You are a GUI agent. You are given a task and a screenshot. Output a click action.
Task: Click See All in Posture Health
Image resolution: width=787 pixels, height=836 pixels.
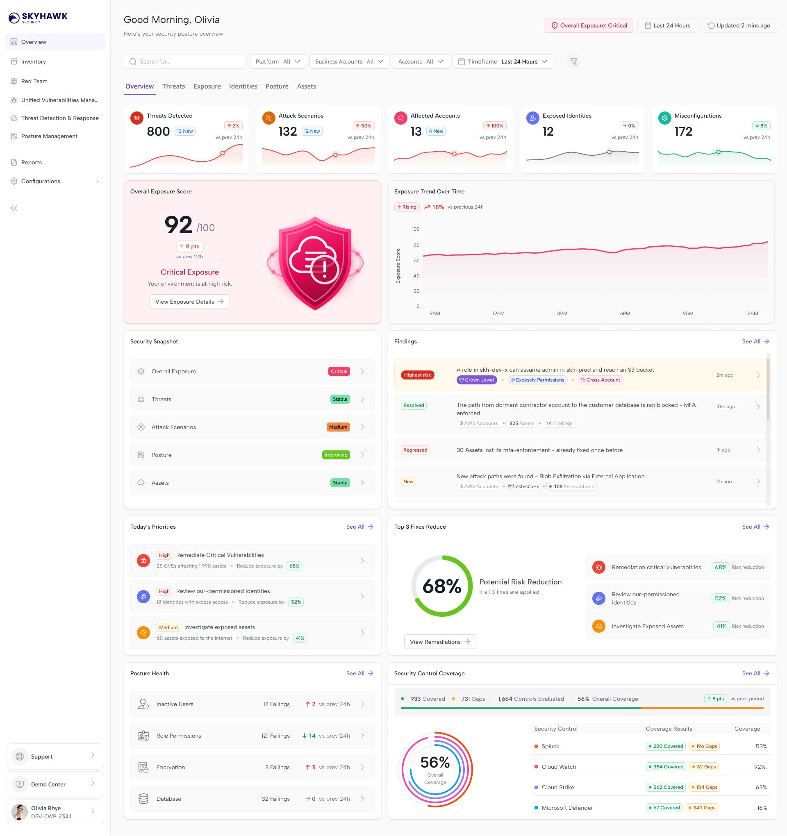click(x=359, y=674)
